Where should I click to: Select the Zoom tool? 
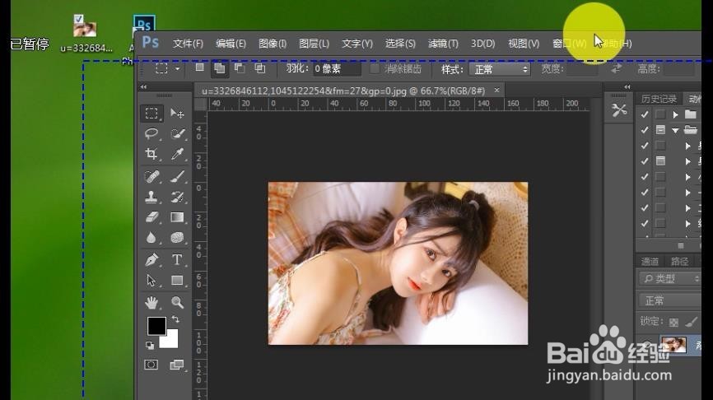point(177,302)
